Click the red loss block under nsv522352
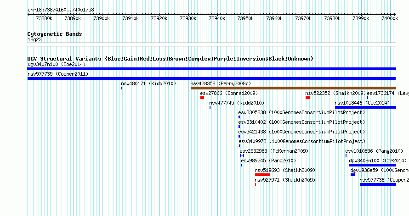 pyautogui.click(x=307, y=98)
